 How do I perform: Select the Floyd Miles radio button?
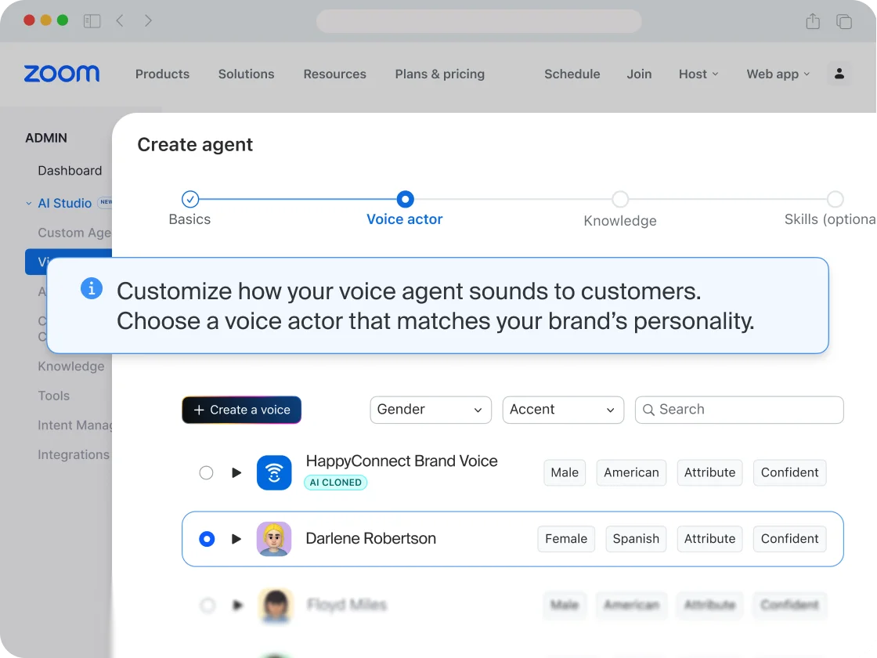pyautogui.click(x=206, y=606)
